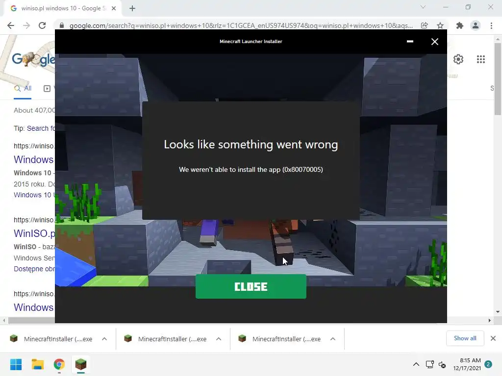Reload the Google search page
Image resolution: width=502 pixels, height=376 pixels.
42,25
